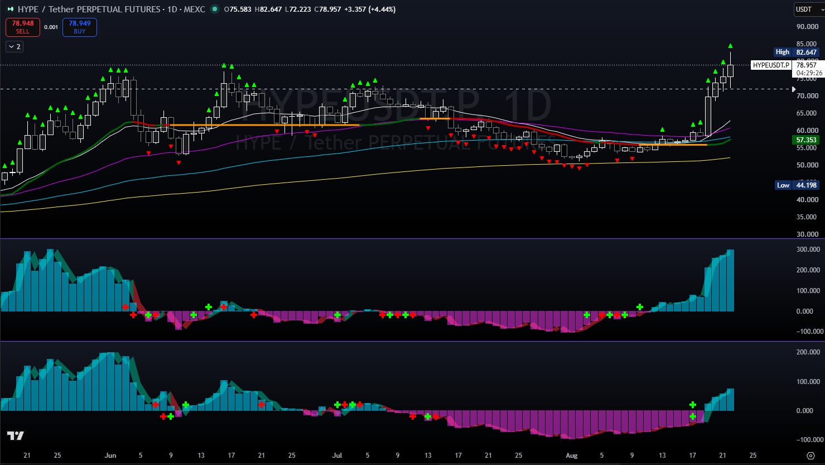Click the green market status dot

point(214,9)
